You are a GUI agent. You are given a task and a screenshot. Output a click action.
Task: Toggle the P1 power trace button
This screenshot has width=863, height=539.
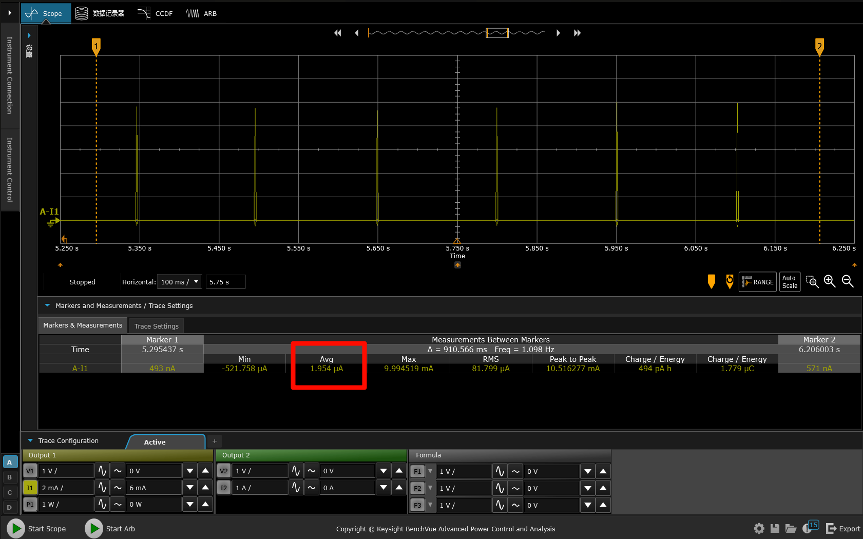(x=30, y=504)
